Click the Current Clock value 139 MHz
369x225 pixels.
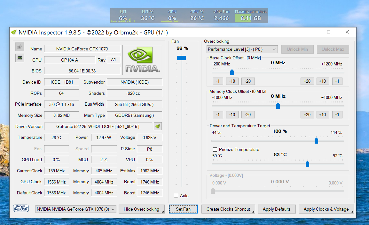57,171
